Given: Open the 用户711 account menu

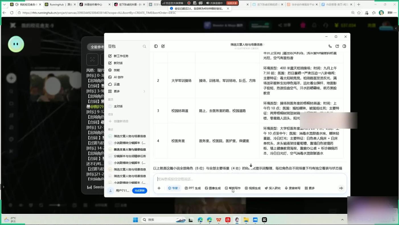Looking at the screenshot, I should [x=120, y=191].
